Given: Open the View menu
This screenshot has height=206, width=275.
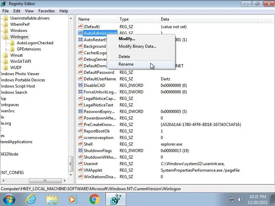Looking at the screenshot, I should pyautogui.click(x=29, y=11).
